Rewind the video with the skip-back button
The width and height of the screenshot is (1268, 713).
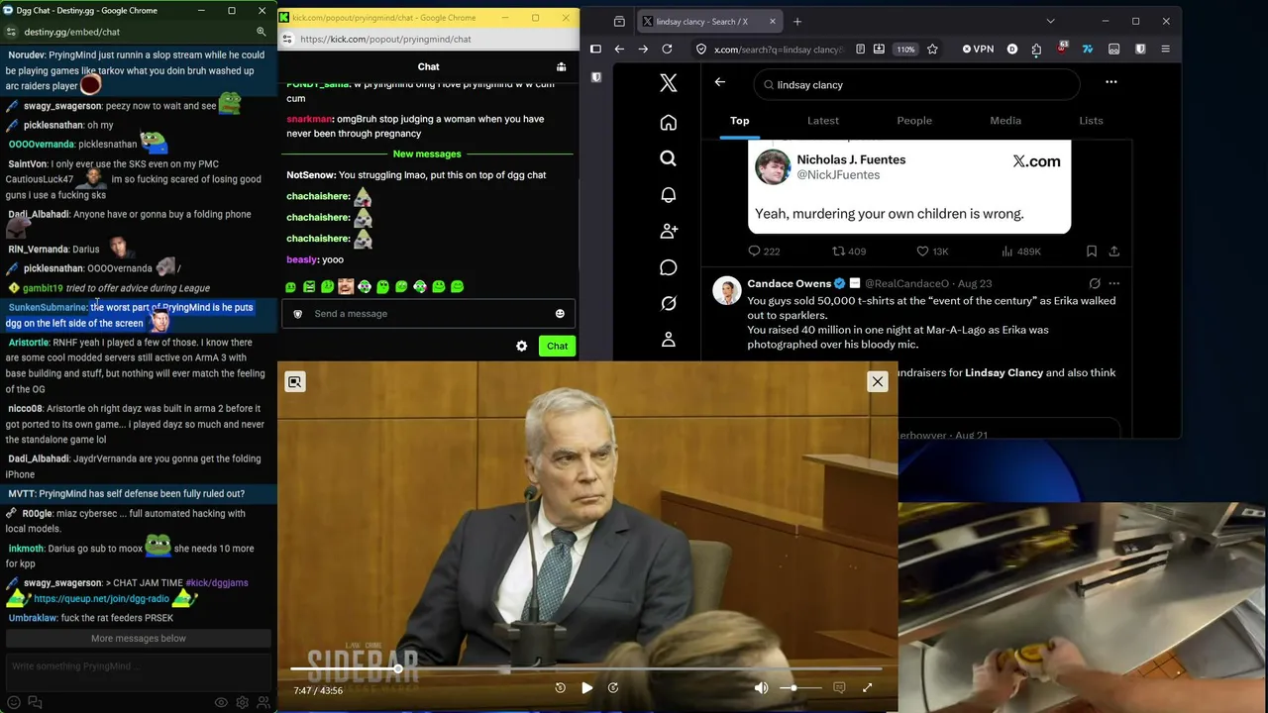[x=560, y=688]
